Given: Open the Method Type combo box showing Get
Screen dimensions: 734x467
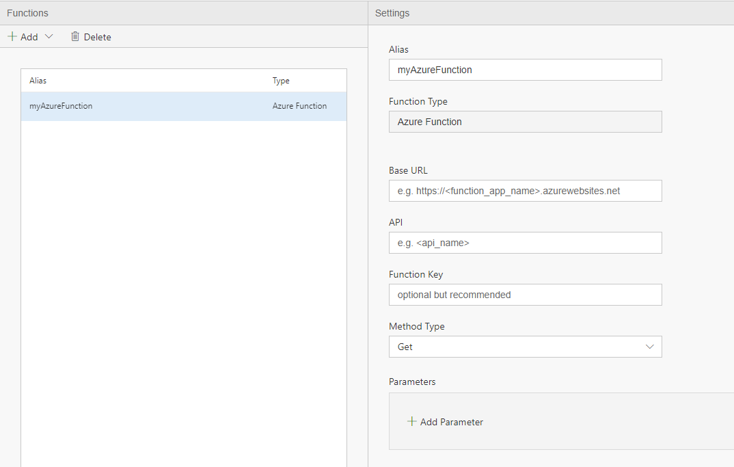Looking at the screenshot, I should pyautogui.click(x=513, y=347).
